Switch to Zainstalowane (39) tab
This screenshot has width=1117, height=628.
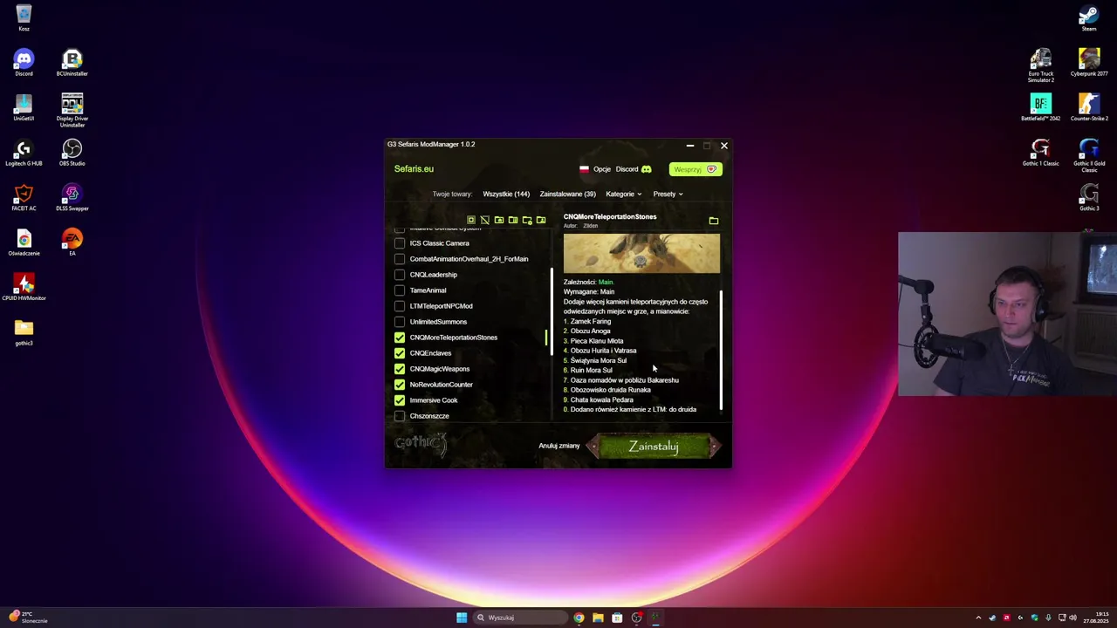point(567,194)
